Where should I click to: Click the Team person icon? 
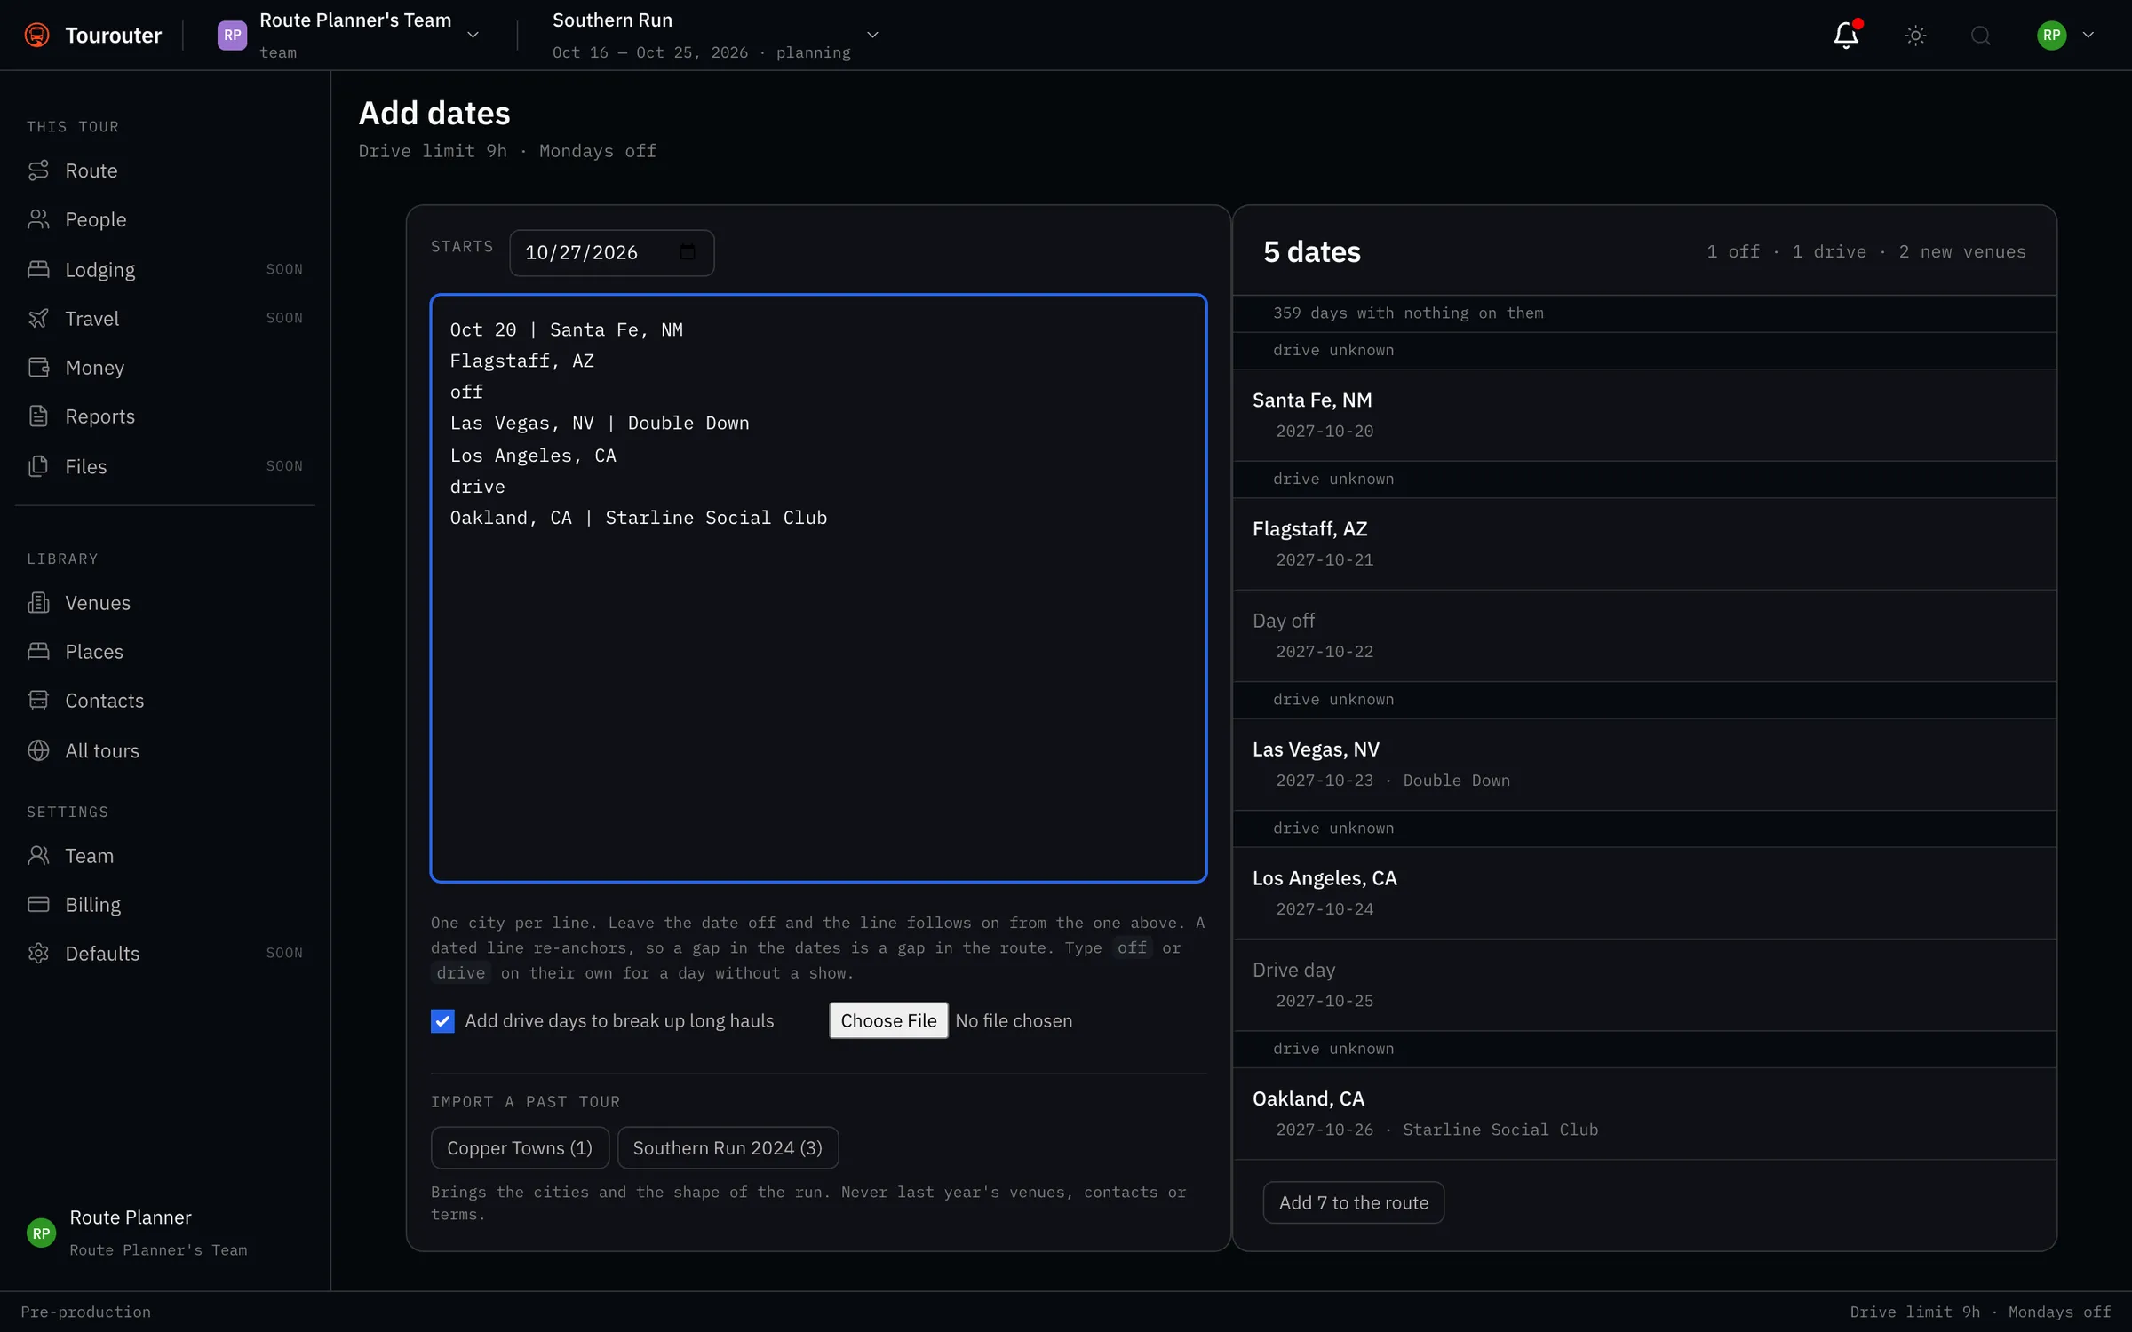coord(38,855)
